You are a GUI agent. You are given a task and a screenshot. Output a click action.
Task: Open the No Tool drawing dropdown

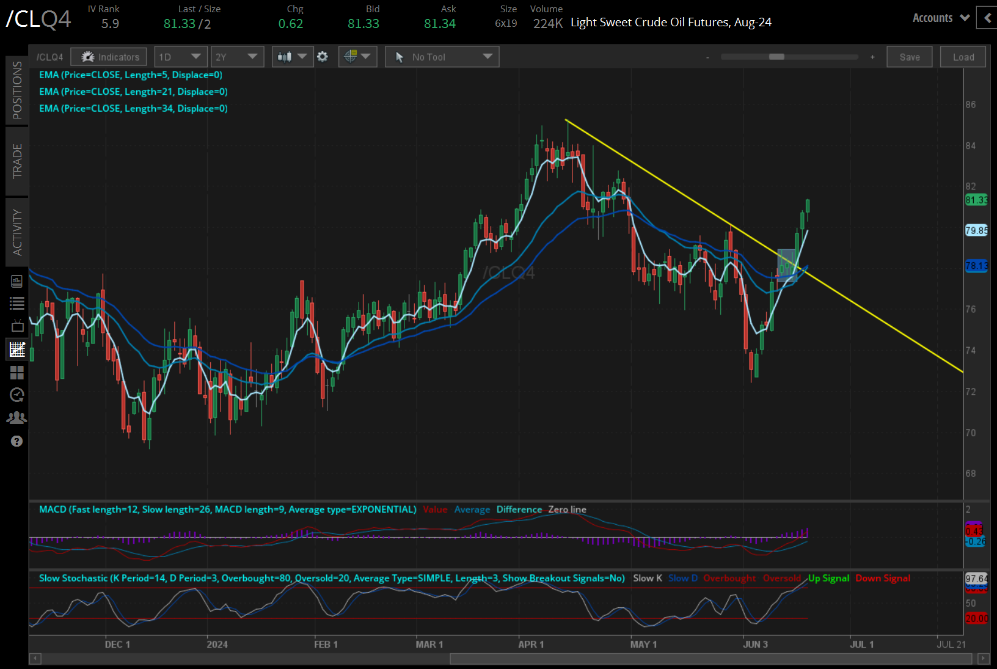(442, 56)
